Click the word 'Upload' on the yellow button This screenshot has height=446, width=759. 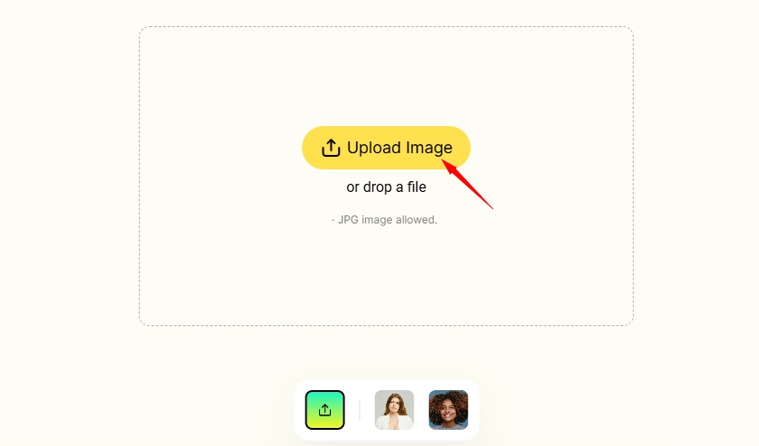click(x=374, y=148)
